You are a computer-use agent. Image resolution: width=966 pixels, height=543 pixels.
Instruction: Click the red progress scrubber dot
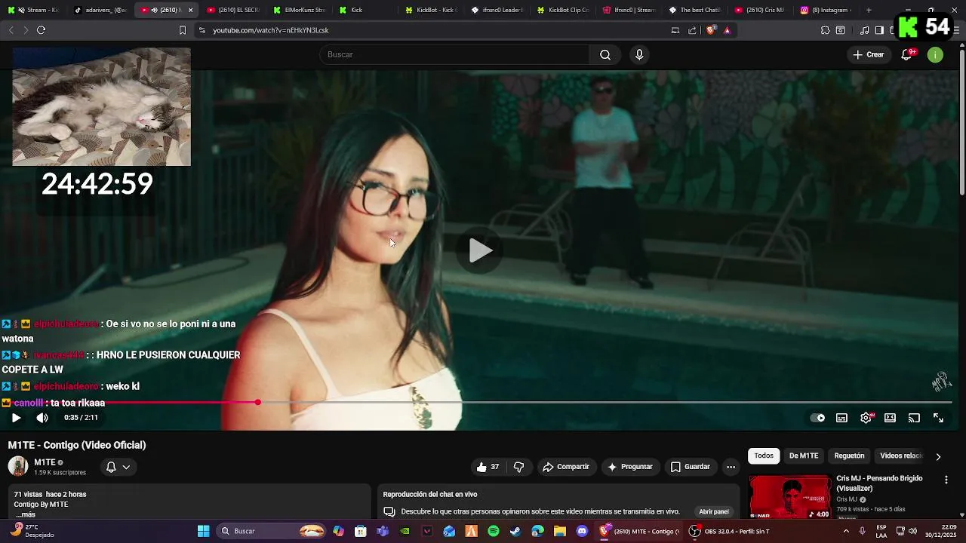tap(257, 403)
